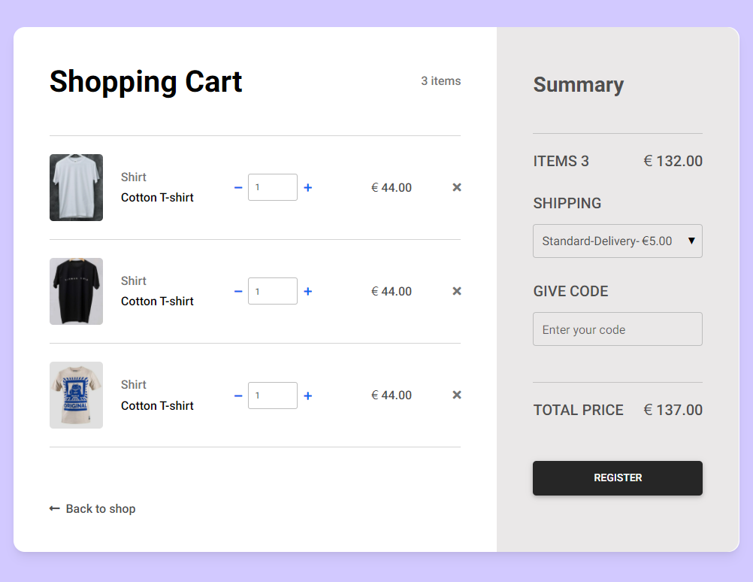Remove the black Cotton T-shirt from cart
The image size is (753, 582).
pyautogui.click(x=456, y=291)
